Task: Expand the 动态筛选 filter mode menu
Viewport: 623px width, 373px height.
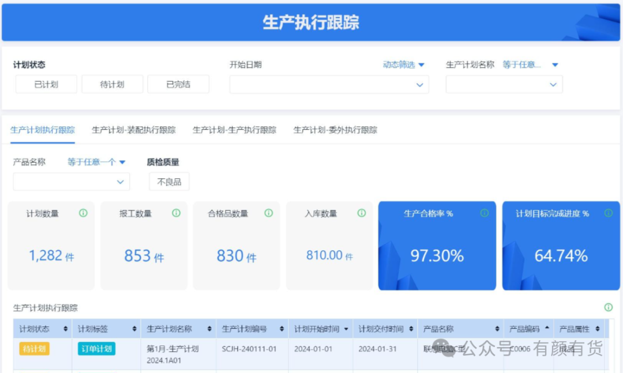Action: coord(404,65)
